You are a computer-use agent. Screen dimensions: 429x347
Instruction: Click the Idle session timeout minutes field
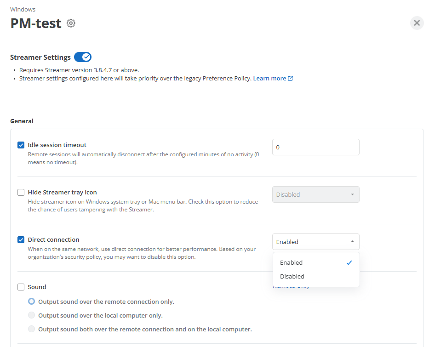point(316,147)
